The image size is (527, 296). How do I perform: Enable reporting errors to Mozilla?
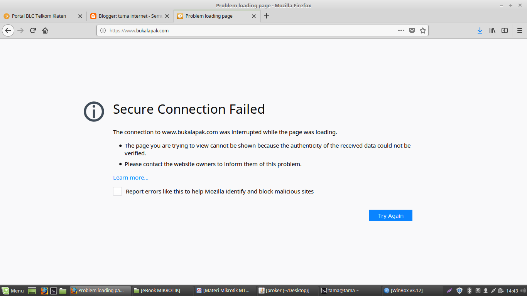118,192
